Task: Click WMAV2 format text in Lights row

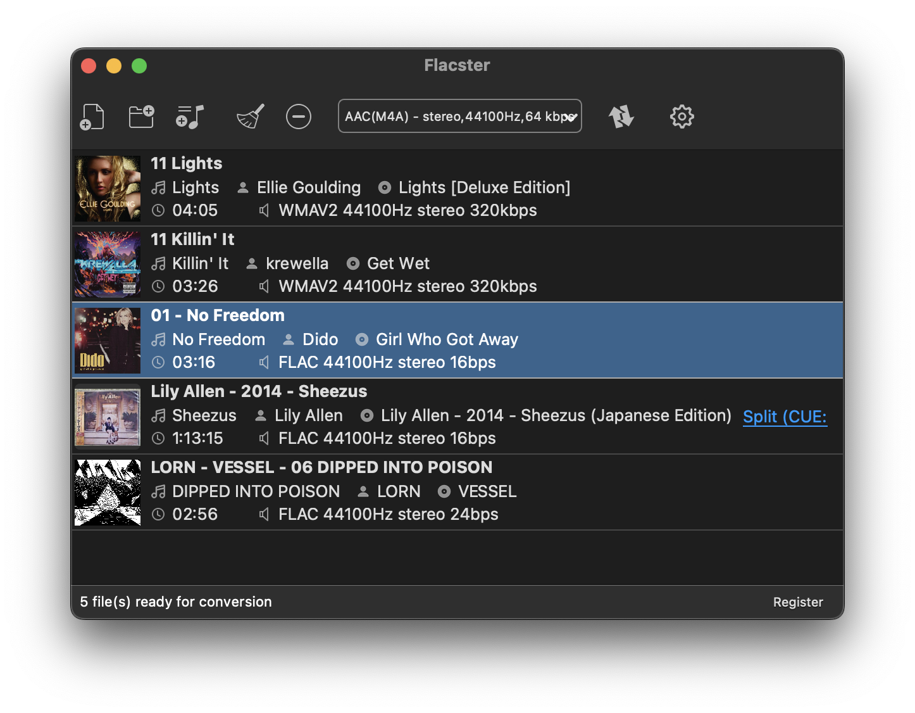Action: click(x=408, y=210)
